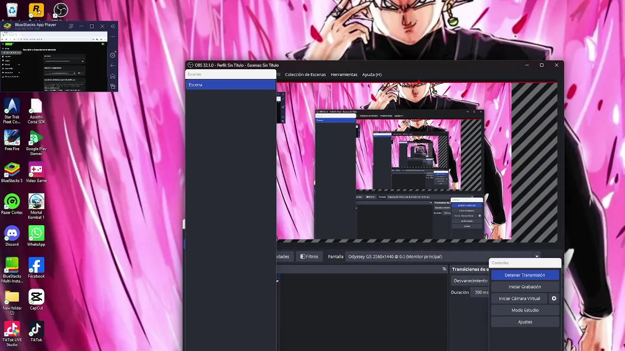Image resolution: width=625 pixels, height=351 pixels.
Task: Collapse the BlueStacks sidebar with double chevron
Action: 113,26
